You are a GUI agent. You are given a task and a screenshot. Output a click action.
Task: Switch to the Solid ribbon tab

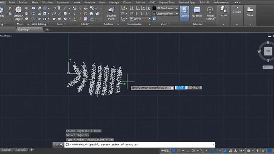pos(12,3)
